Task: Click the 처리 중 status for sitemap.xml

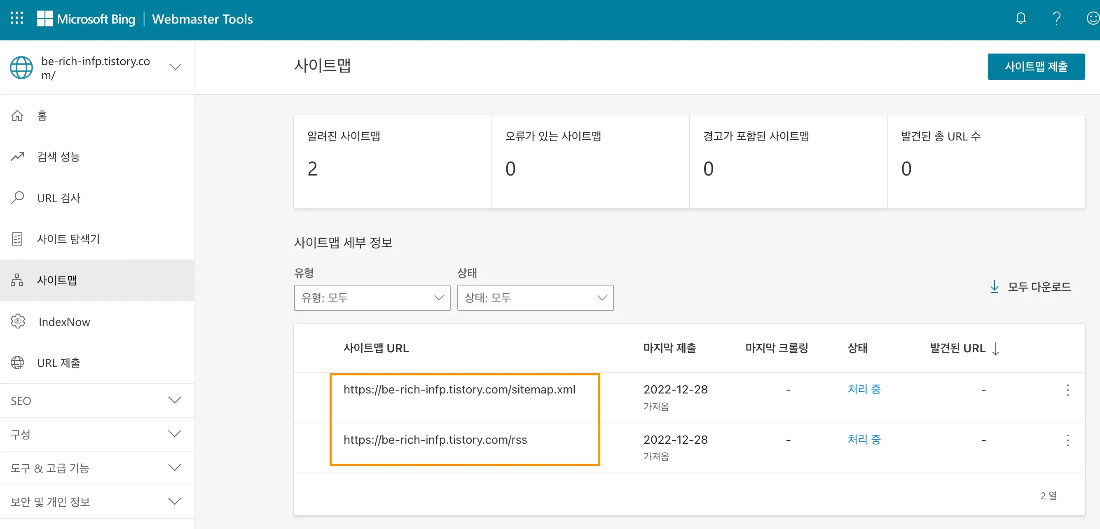Action: tap(864, 389)
